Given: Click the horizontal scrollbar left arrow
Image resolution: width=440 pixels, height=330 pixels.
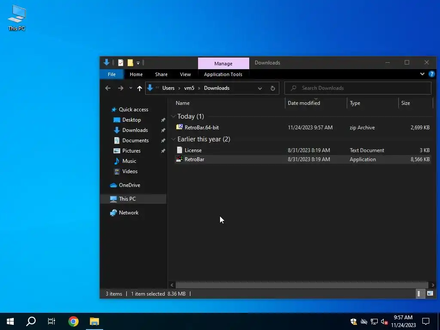Looking at the screenshot, I should pyautogui.click(x=172, y=285).
